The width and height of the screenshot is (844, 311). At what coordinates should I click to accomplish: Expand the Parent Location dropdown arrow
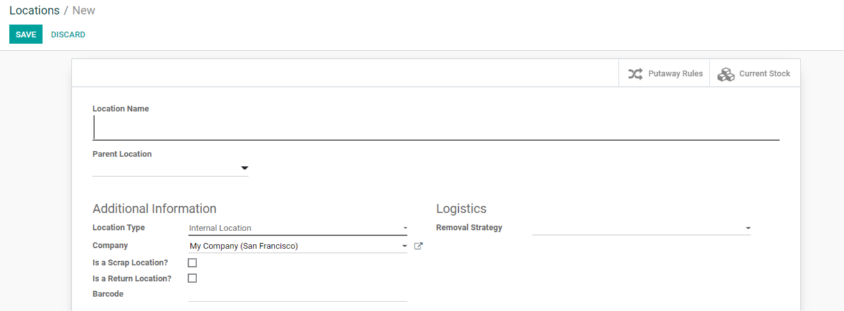[244, 168]
